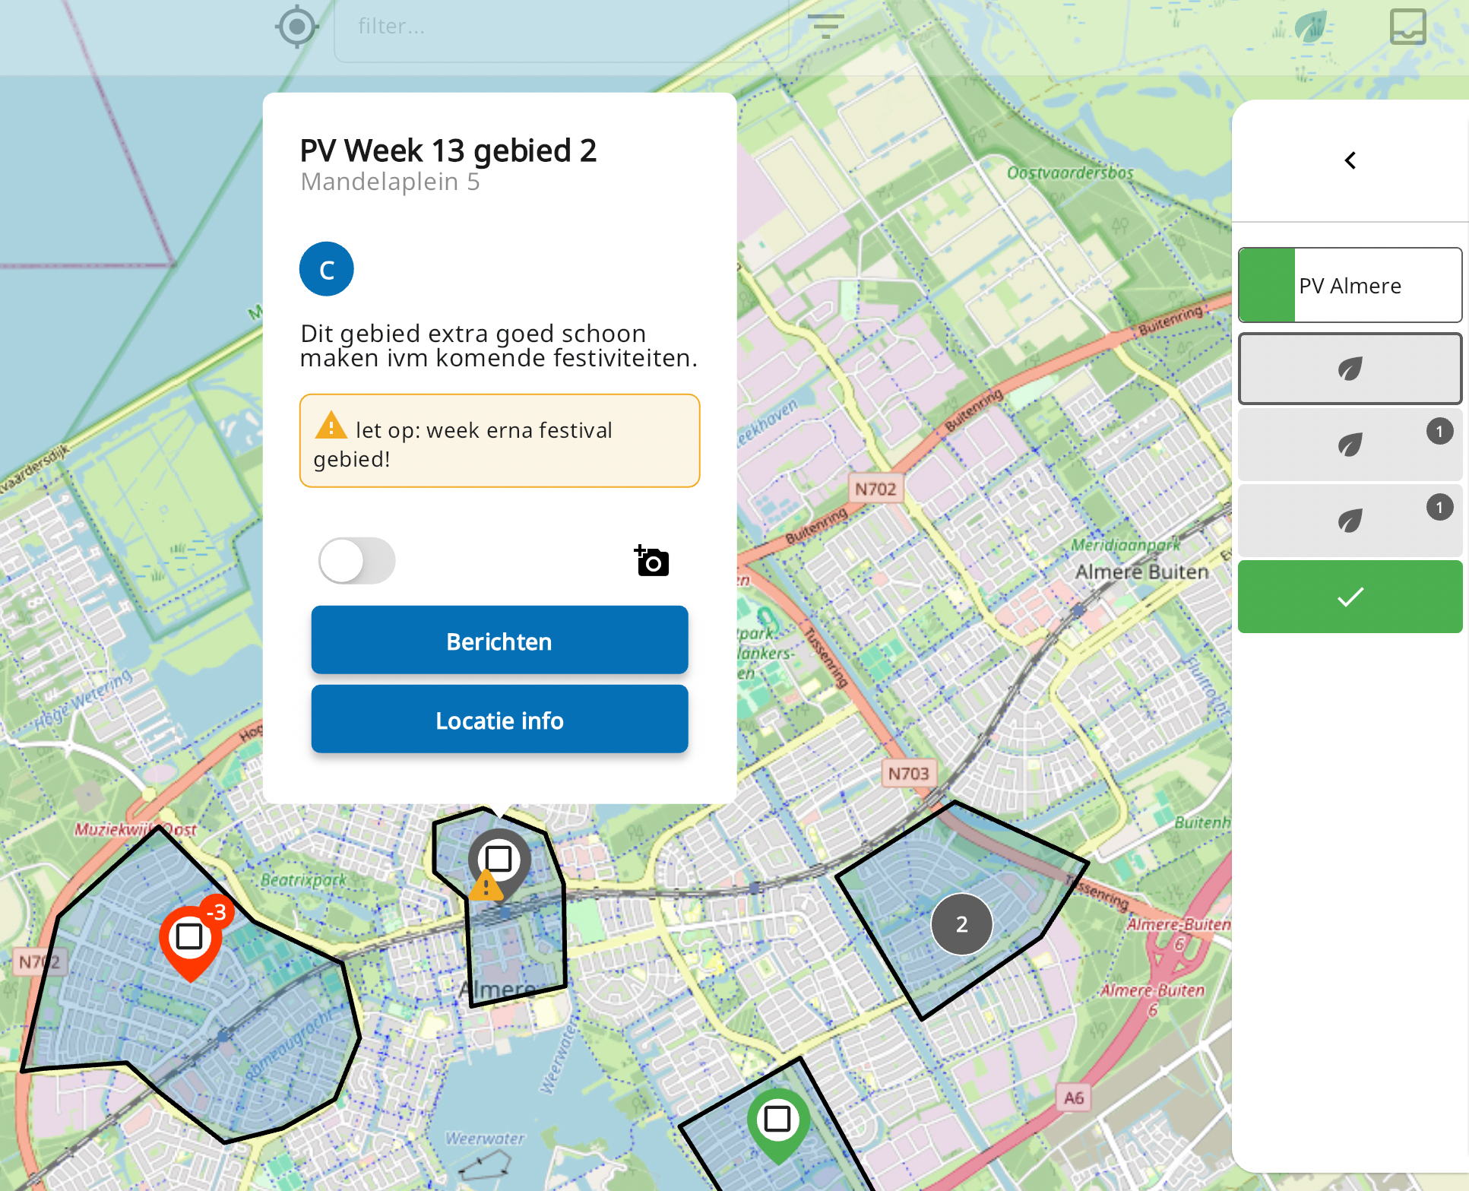Expand the cluster marker labeled 2
Screen dimensions: 1469x1191
[961, 924]
